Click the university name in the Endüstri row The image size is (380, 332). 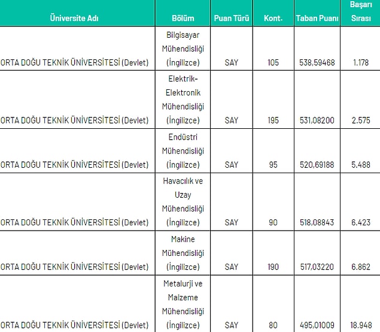74,165
